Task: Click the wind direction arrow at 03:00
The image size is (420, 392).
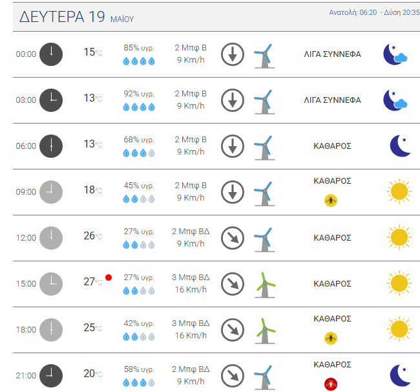Action: (x=232, y=100)
